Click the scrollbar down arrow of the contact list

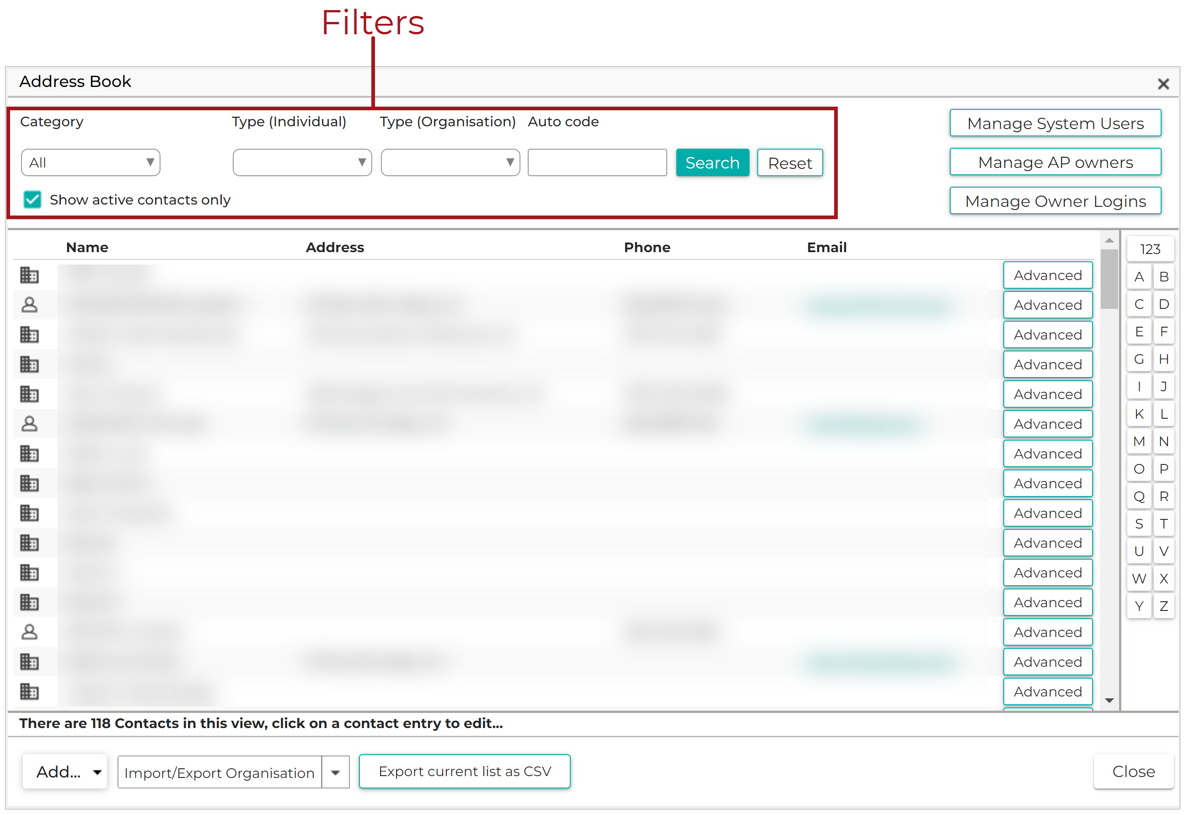tap(1109, 700)
